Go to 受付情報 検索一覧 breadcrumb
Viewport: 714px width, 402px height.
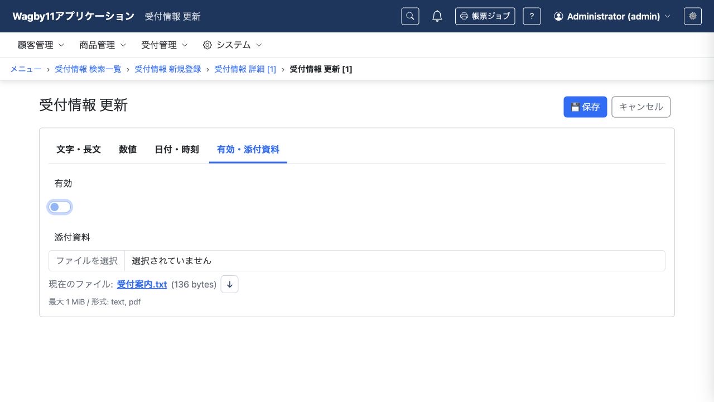(88, 69)
